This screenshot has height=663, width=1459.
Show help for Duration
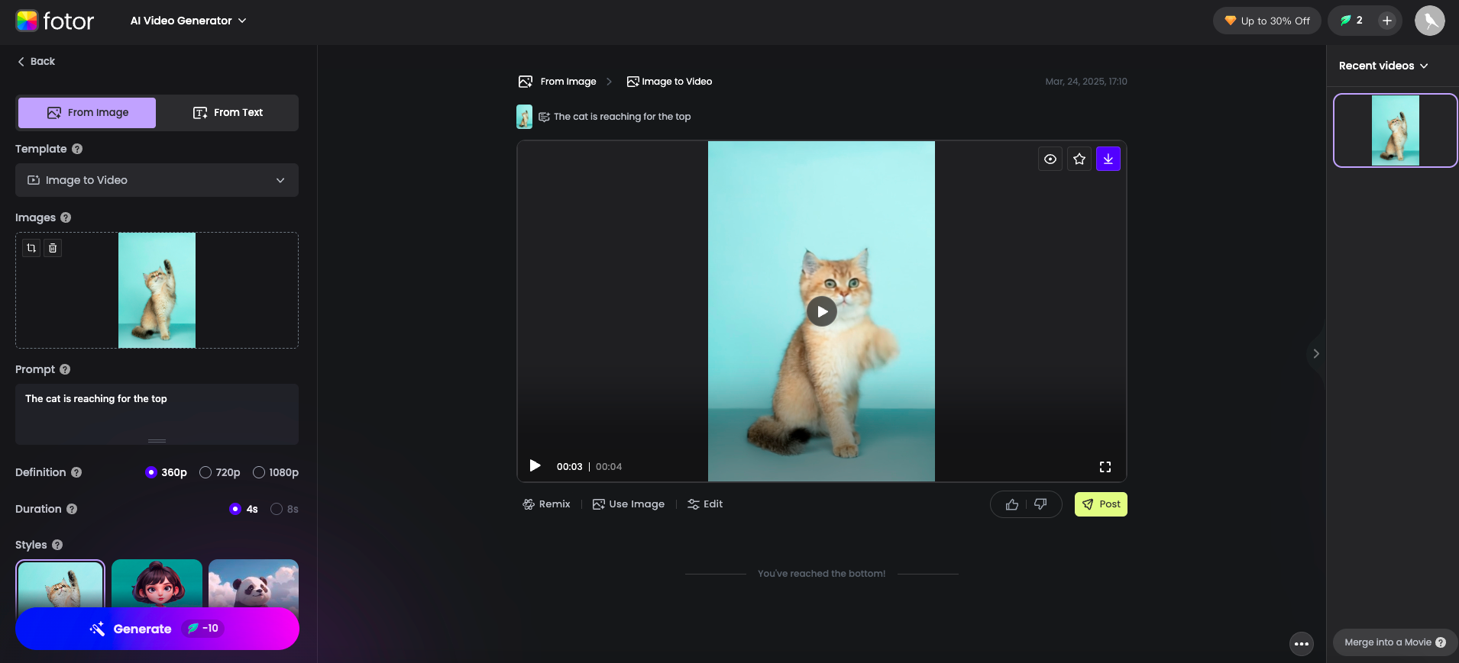click(72, 509)
